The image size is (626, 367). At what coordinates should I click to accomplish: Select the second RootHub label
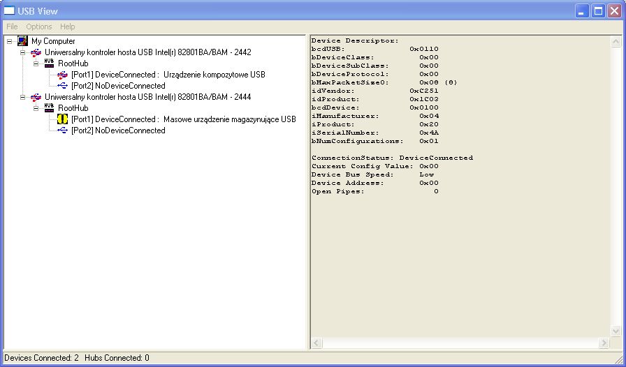(x=73, y=108)
